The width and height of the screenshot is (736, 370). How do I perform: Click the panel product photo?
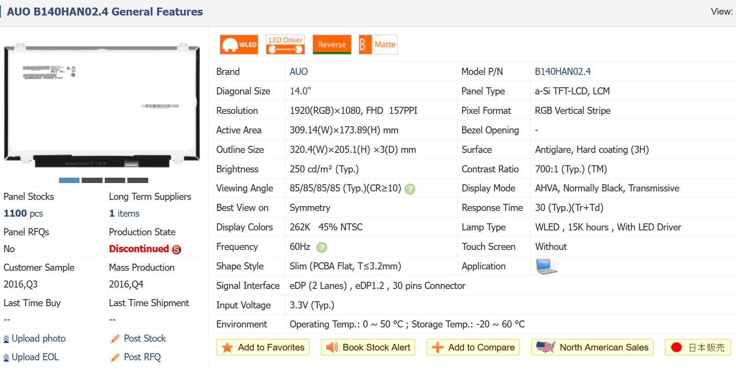(x=102, y=105)
